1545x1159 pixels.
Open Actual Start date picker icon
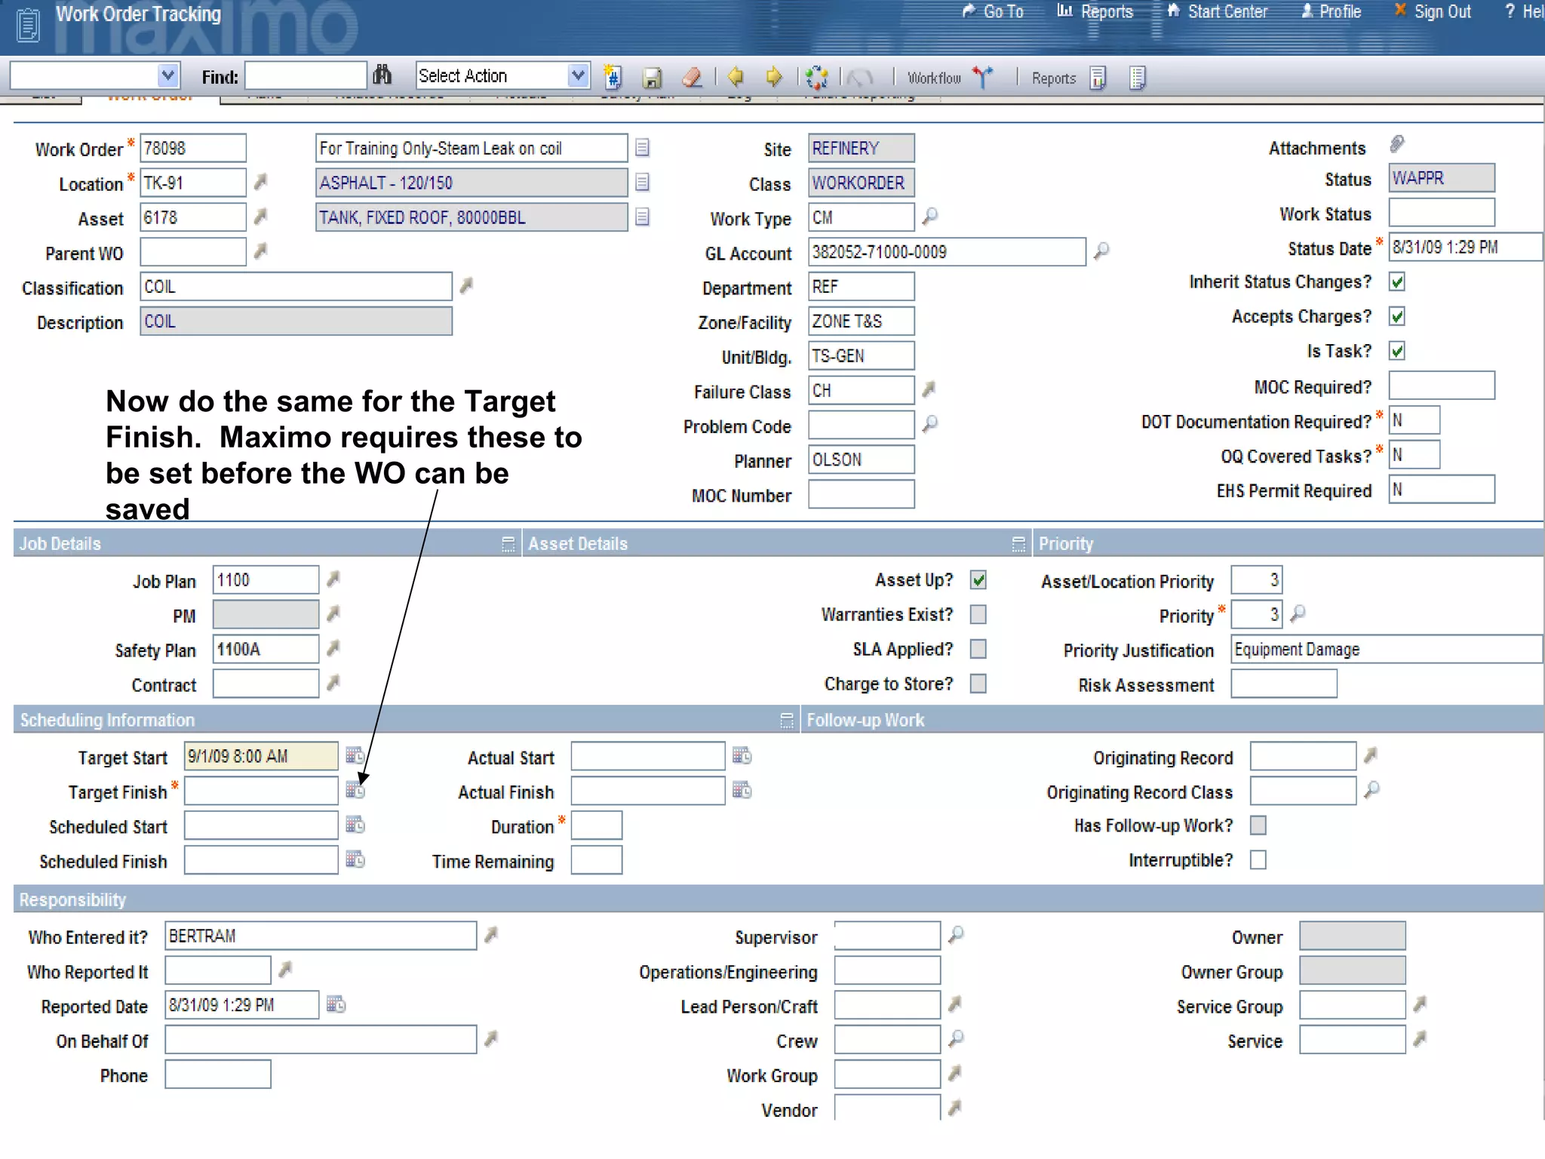(742, 755)
